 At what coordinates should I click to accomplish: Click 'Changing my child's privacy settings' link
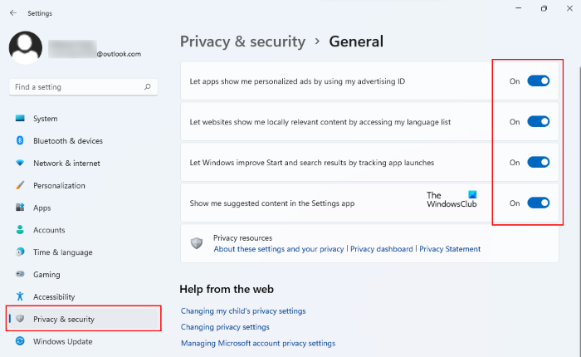point(243,311)
